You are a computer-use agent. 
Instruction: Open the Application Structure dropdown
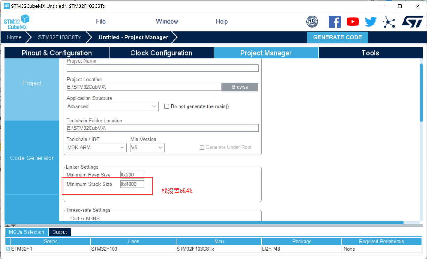[113, 106]
